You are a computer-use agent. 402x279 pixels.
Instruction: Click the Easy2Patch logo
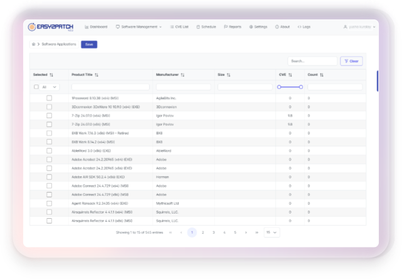pyautogui.click(x=51, y=27)
